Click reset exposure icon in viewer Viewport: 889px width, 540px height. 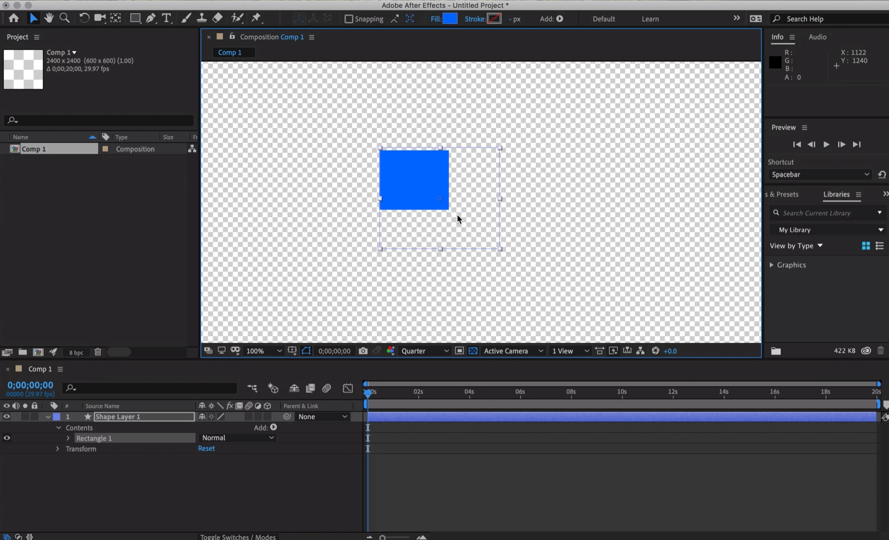(656, 351)
